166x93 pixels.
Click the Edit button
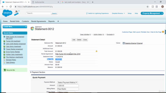[74, 40]
